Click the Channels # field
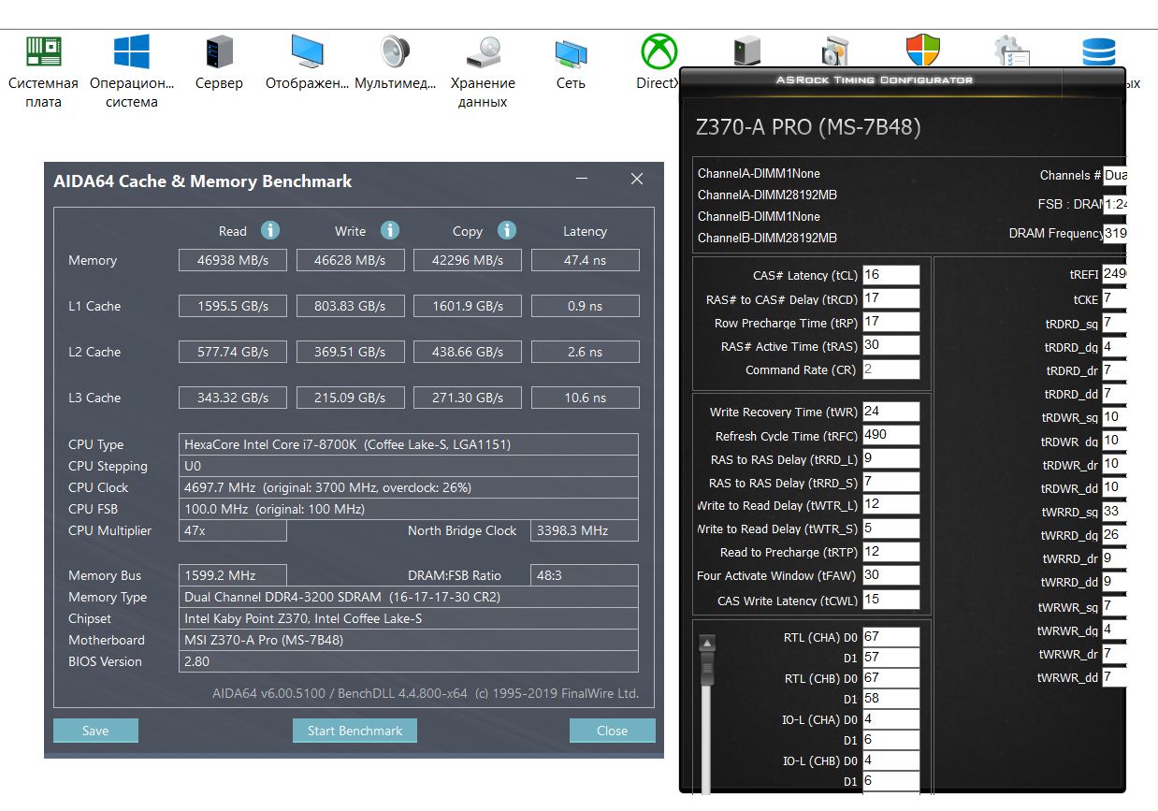 pos(1115,175)
